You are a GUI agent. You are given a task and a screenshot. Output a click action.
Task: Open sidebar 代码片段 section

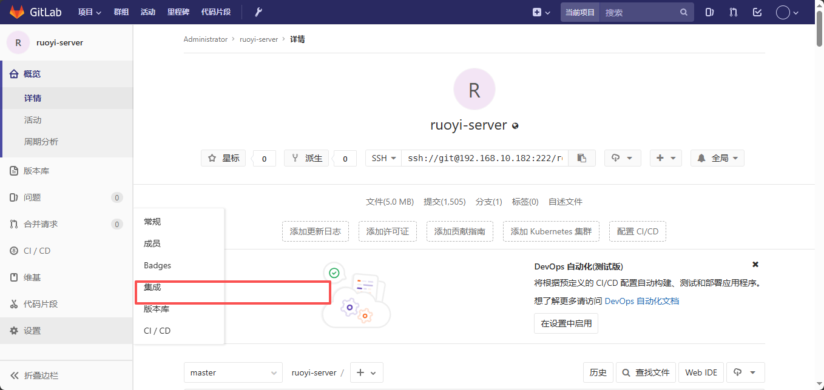tap(67, 304)
